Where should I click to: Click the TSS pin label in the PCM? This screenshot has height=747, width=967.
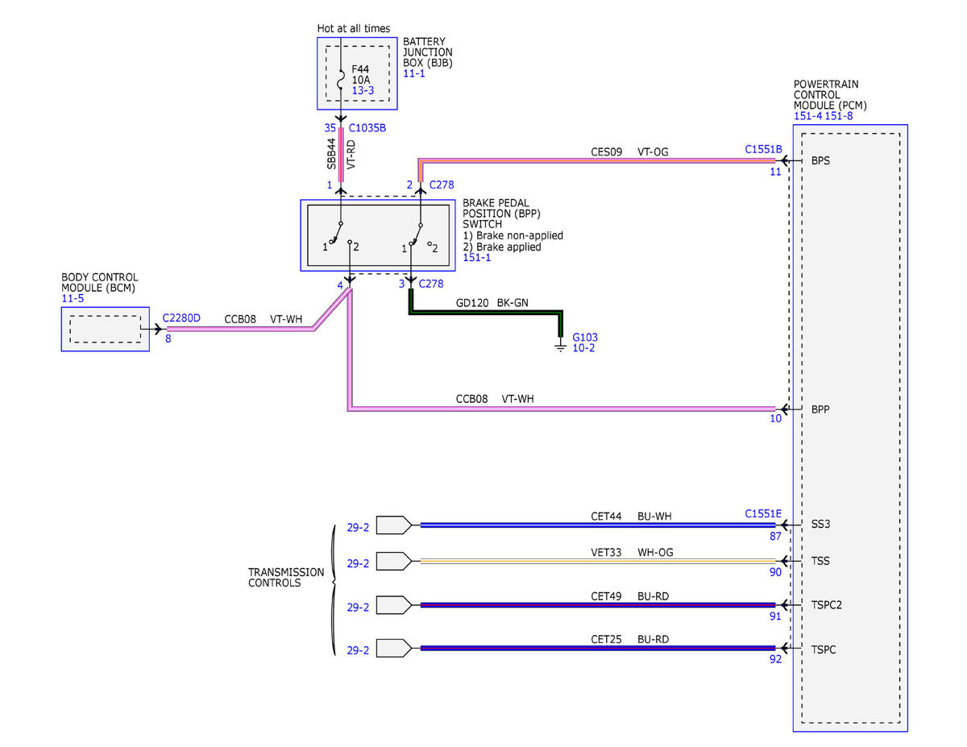(820, 561)
